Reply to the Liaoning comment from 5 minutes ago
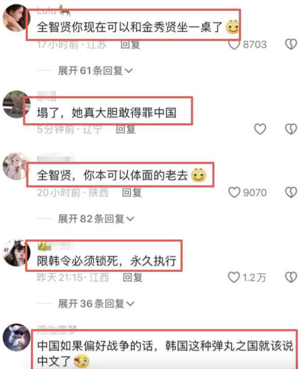The width and height of the screenshot is (299, 369). (x=126, y=129)
